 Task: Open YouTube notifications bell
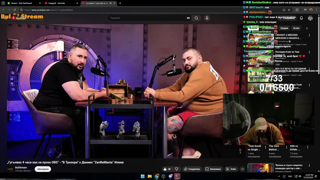(x=301, y=18)
